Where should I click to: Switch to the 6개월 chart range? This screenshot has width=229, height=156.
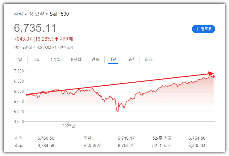(x=76, y=60)
